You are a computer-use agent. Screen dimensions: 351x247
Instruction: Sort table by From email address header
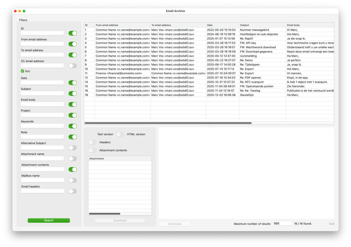[x=123, y=25]
